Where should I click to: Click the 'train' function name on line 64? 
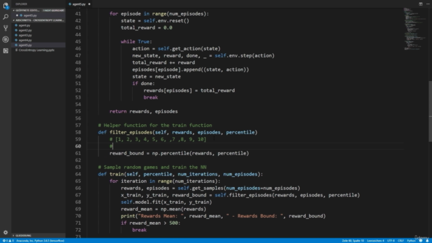click(x=117, y=174)
